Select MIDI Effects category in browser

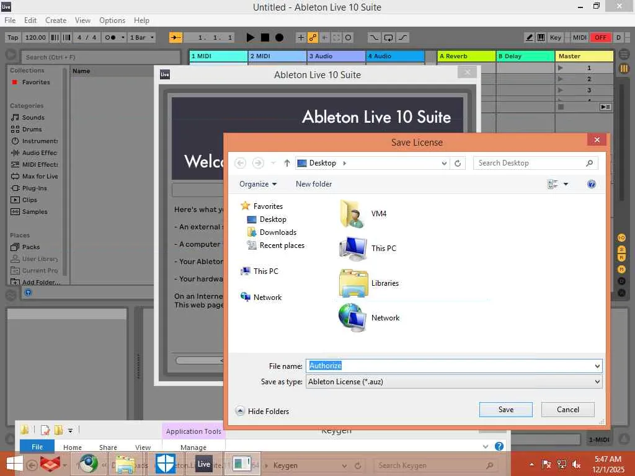pos(40,164)
